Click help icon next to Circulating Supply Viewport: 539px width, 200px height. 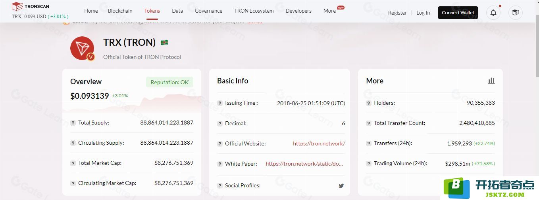pyautogui.click(x=73, y=143)
